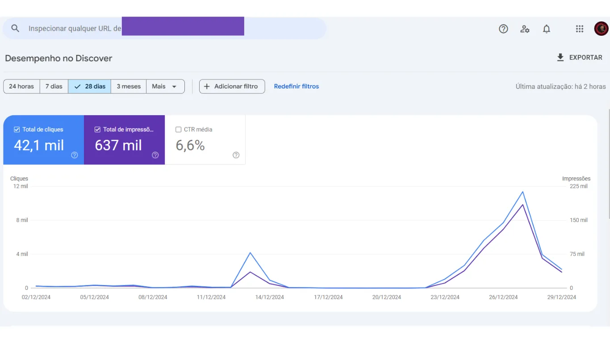Click the EXPORTAR button

click(x=580, y=58)
